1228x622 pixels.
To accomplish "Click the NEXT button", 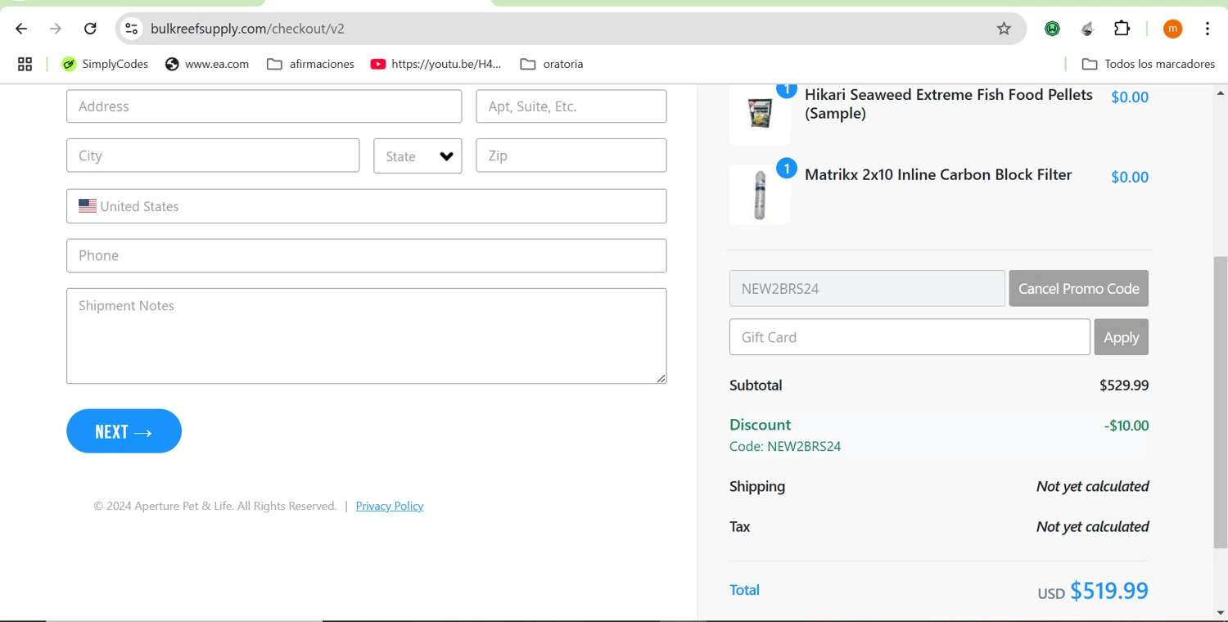I will pyautogui.click(x=124, y=431).
